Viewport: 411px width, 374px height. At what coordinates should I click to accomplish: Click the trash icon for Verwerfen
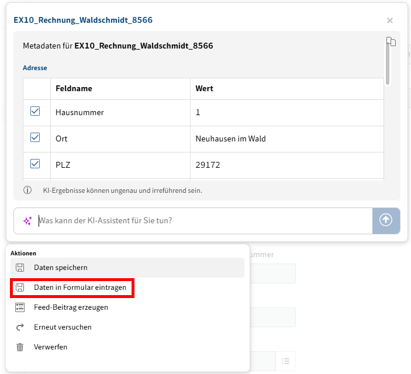pyautogui.click(x=20, y=347)
